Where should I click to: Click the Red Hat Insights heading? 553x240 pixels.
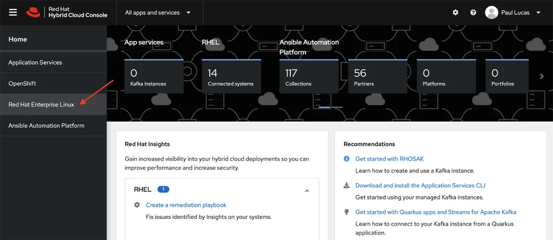tap(148, 144)
